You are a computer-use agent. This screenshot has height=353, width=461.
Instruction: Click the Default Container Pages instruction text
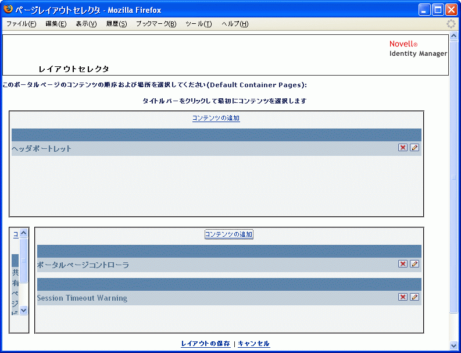[155, 85]
